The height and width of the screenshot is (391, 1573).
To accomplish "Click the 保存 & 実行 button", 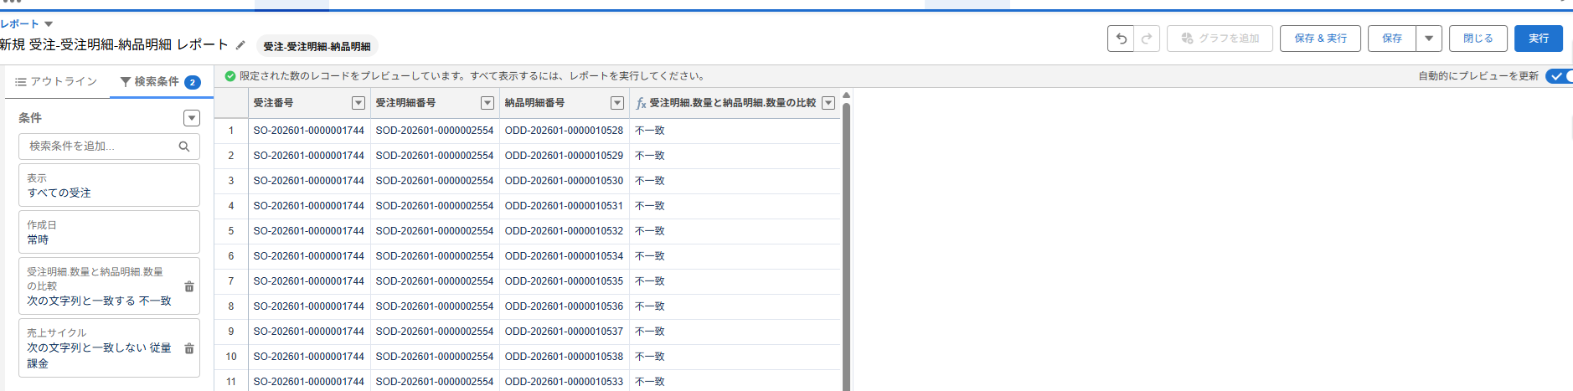I will pos(1321,39).
